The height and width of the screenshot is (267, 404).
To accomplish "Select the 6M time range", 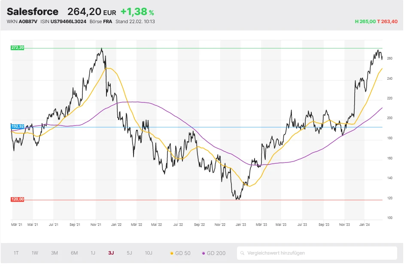I will (x=74, y=253).
